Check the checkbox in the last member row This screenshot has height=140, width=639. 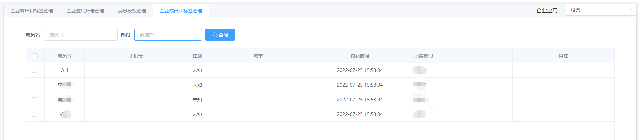pyautogui.click(x=34, y=114)
